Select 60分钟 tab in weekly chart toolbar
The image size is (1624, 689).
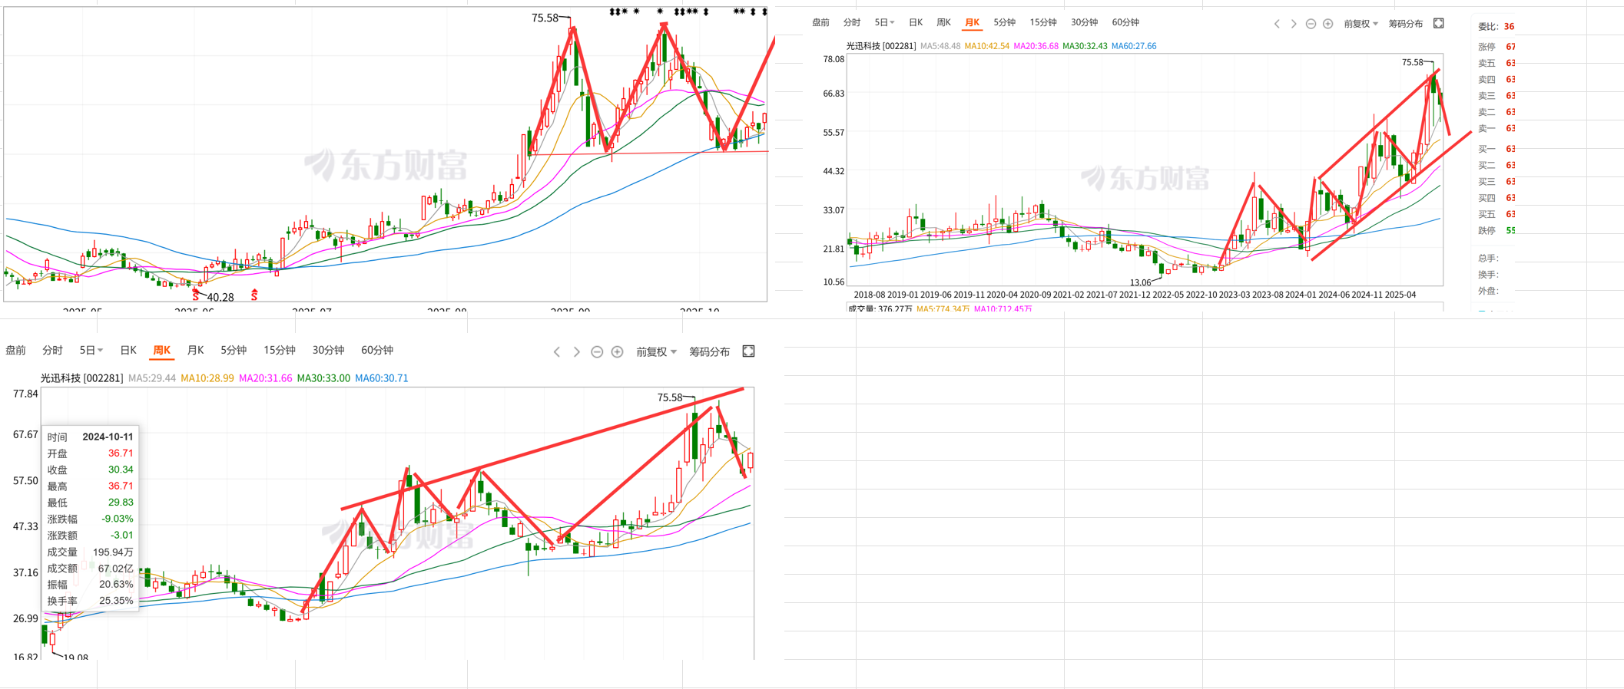click(377, 351)
